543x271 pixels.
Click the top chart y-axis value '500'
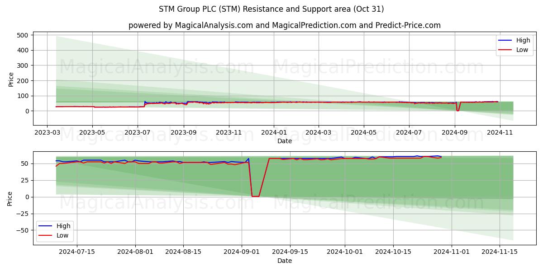23,35
